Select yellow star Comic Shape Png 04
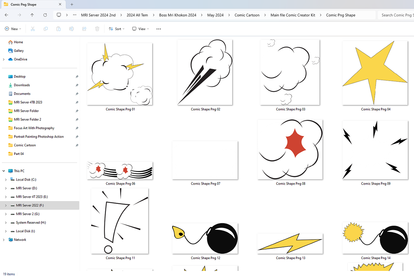The image size is (414, 276). [375, 72]
